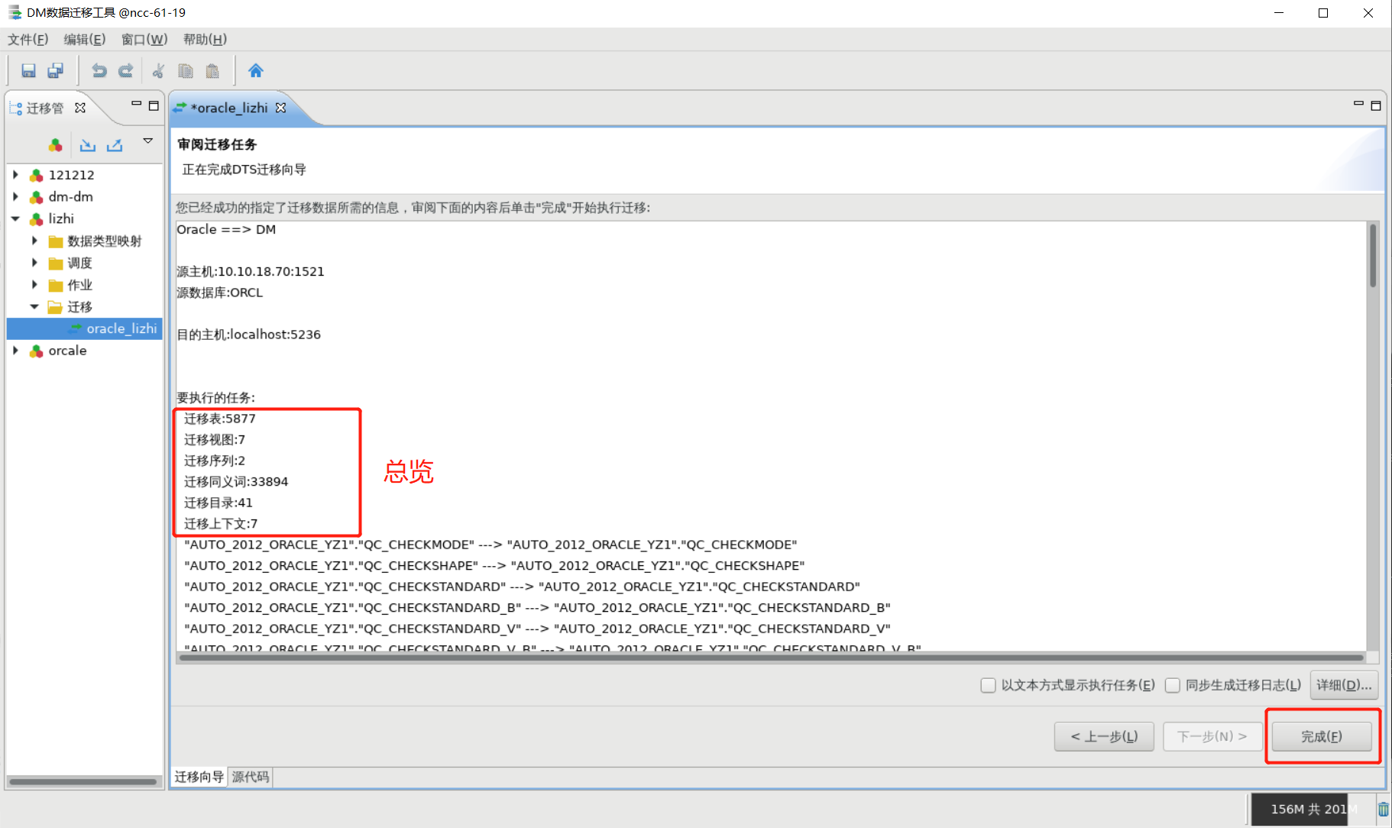Select the 调度 folder item
Viewport: 1392px width, 828px height.
79,263
